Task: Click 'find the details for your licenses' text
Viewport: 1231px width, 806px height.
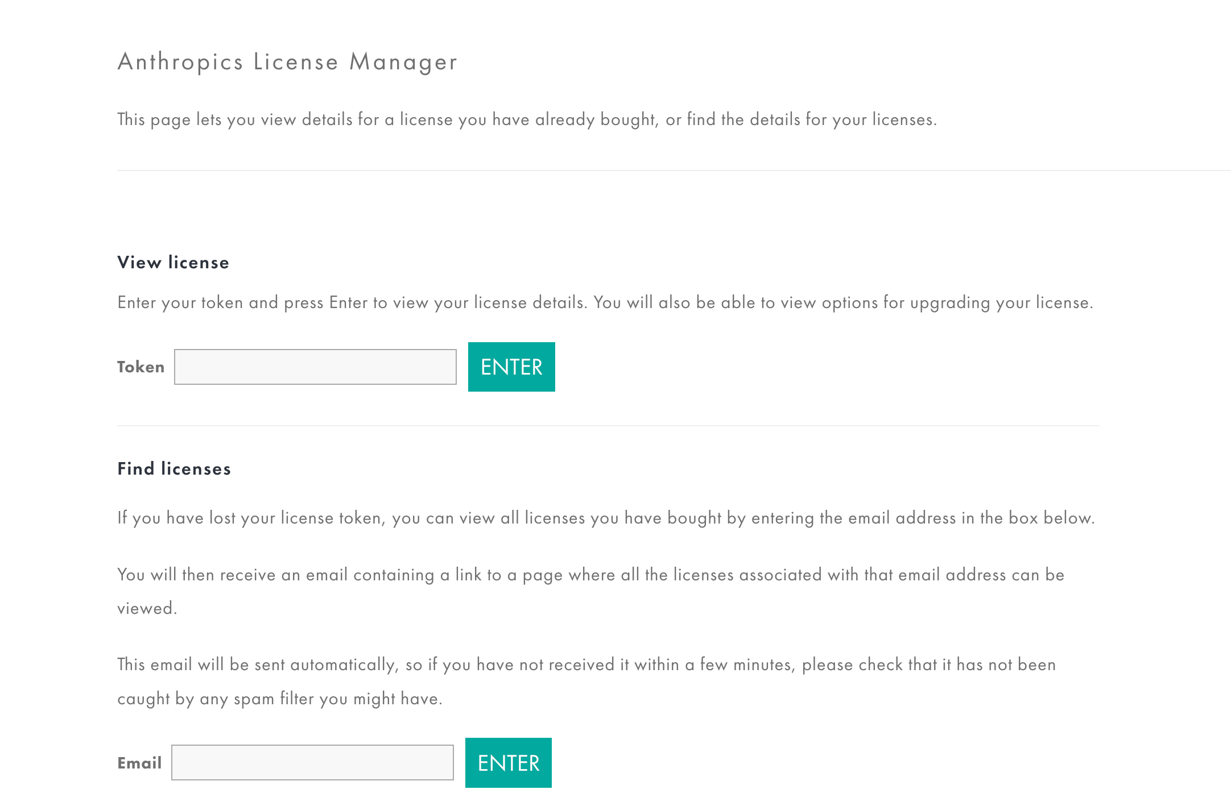Action: click(x=811, y=120)
